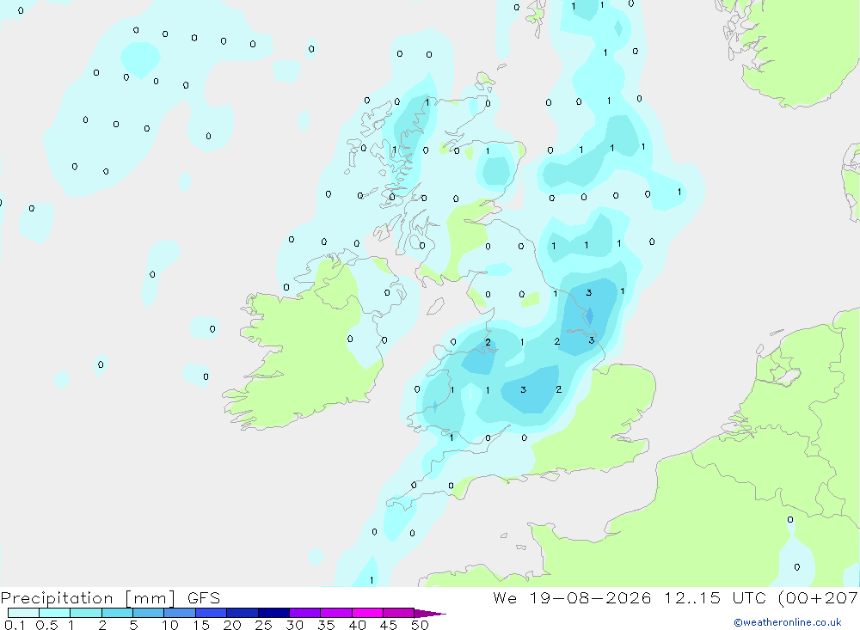Pick the 10–15 mm legend color swatch
Viewport: 860px width, 630px height.
pos(180,613)
